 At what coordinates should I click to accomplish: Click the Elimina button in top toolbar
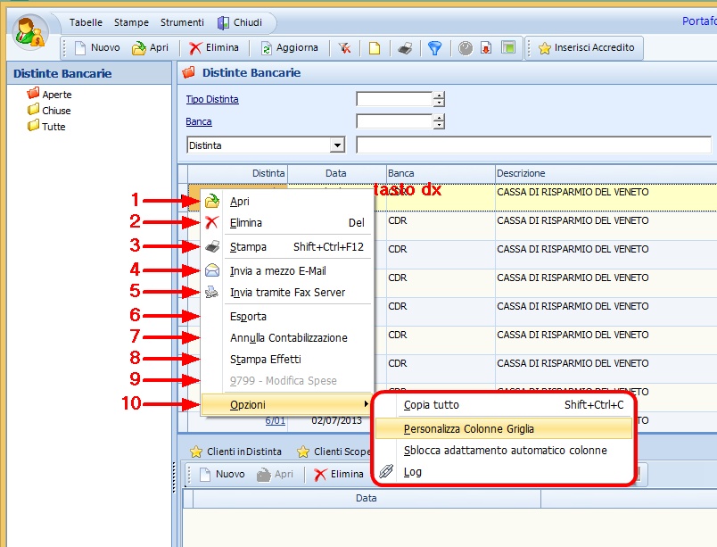(214, 48)
